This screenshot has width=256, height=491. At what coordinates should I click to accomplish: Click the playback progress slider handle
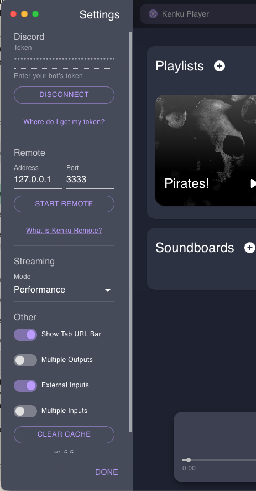click(188, 460)
